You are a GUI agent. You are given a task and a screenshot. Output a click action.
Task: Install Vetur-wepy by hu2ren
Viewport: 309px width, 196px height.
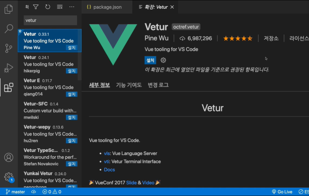click(x=71, y=141)
